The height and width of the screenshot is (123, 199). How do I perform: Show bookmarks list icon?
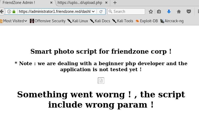(x=159, y=12)
